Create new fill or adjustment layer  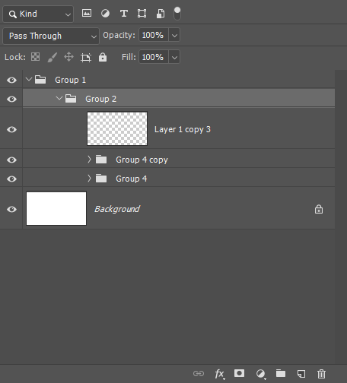(260, 374)
